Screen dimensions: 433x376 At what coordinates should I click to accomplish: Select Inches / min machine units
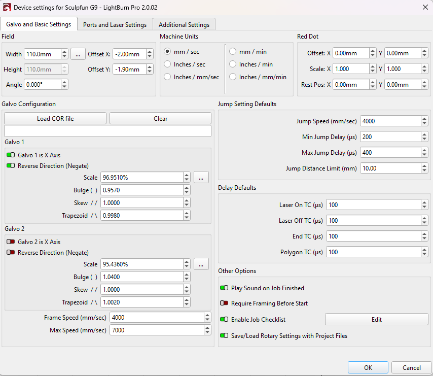[233, 64]
